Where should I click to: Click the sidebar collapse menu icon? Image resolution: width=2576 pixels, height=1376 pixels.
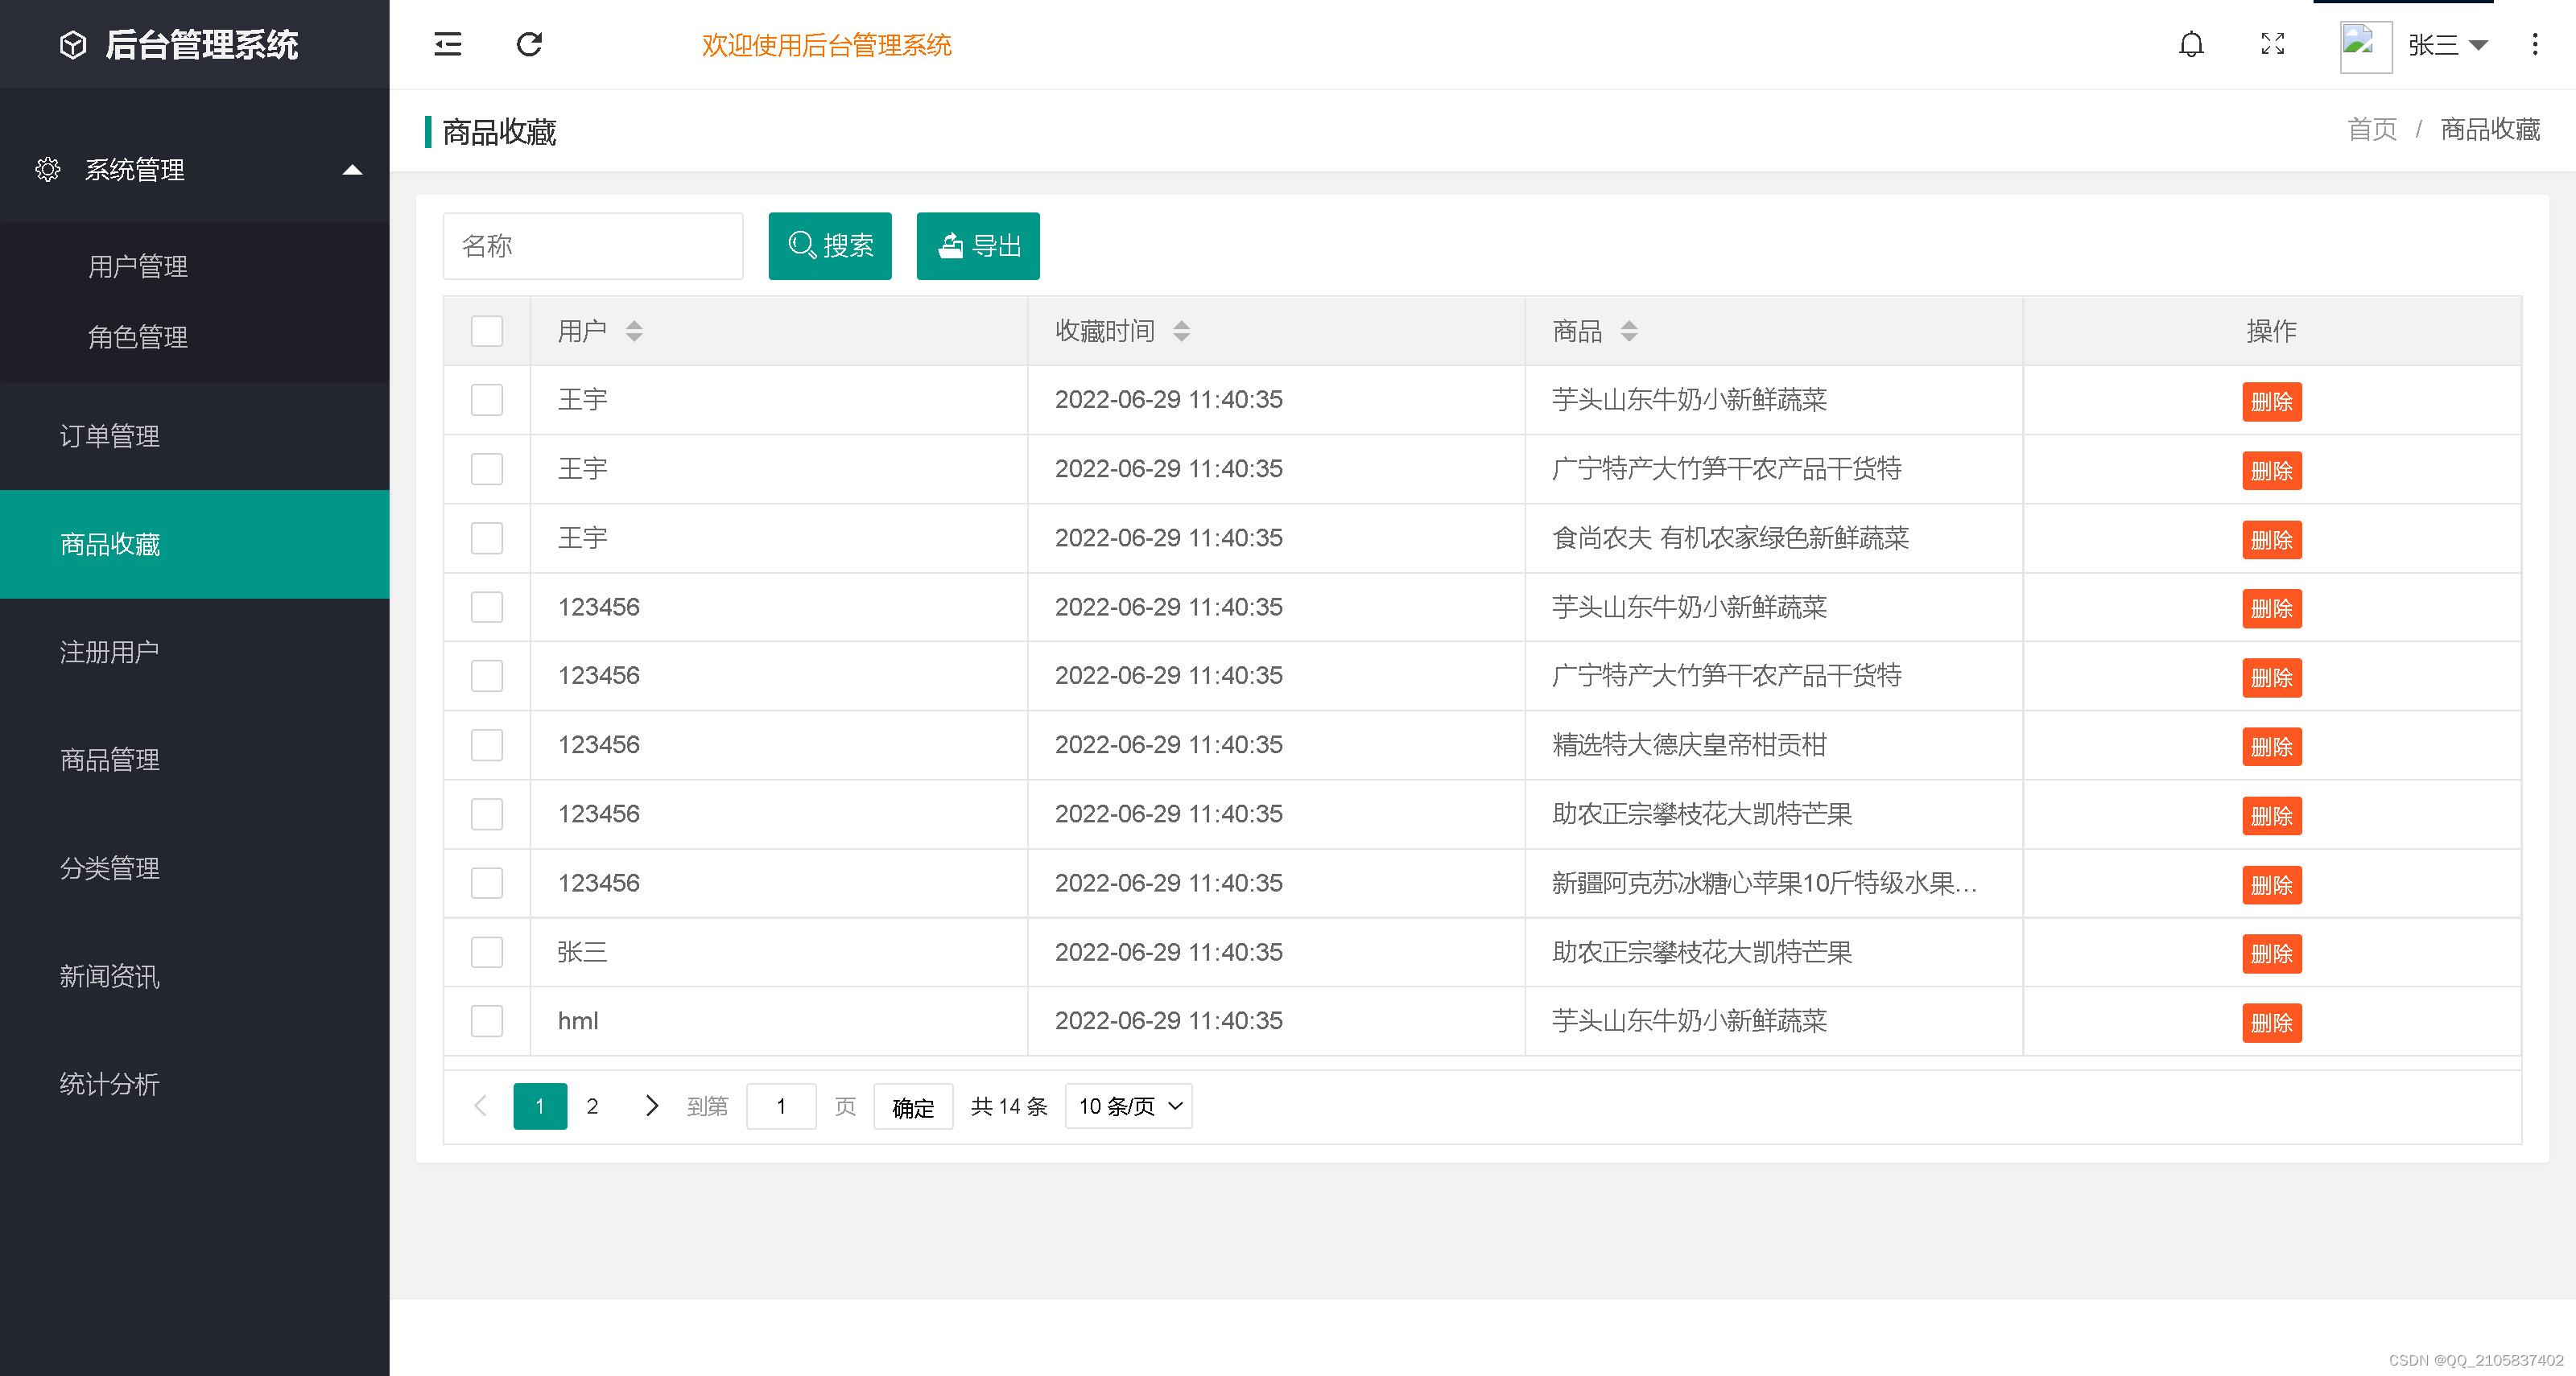(x=447, y=44)
